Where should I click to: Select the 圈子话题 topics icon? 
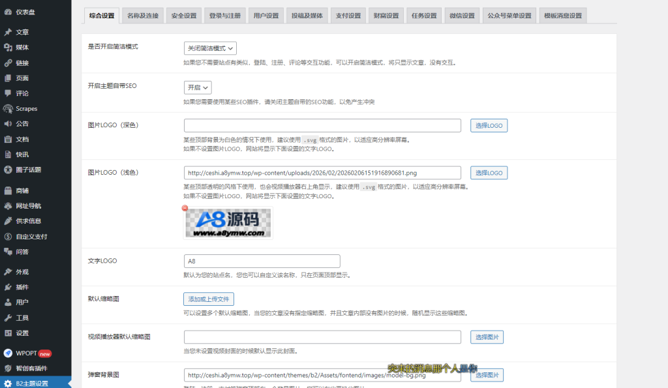(x=9, y=171)
